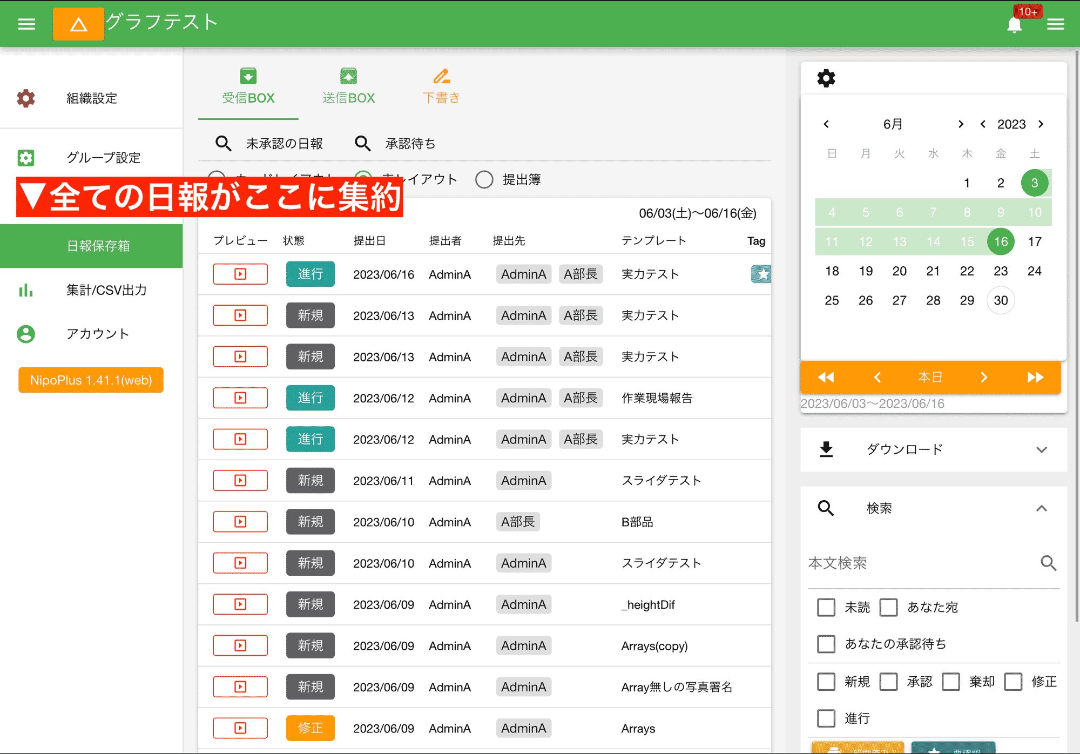
Task: Click the 本日 button under the calendar
Action: tap(930, 377)
